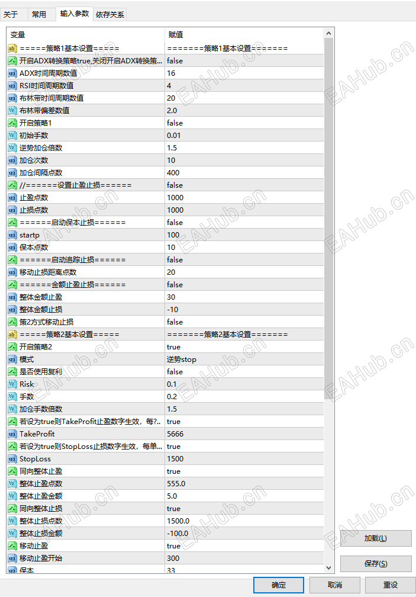Click the string icon beside 策略1基本设置
416x597 pixels.
(x=12, y=49)
